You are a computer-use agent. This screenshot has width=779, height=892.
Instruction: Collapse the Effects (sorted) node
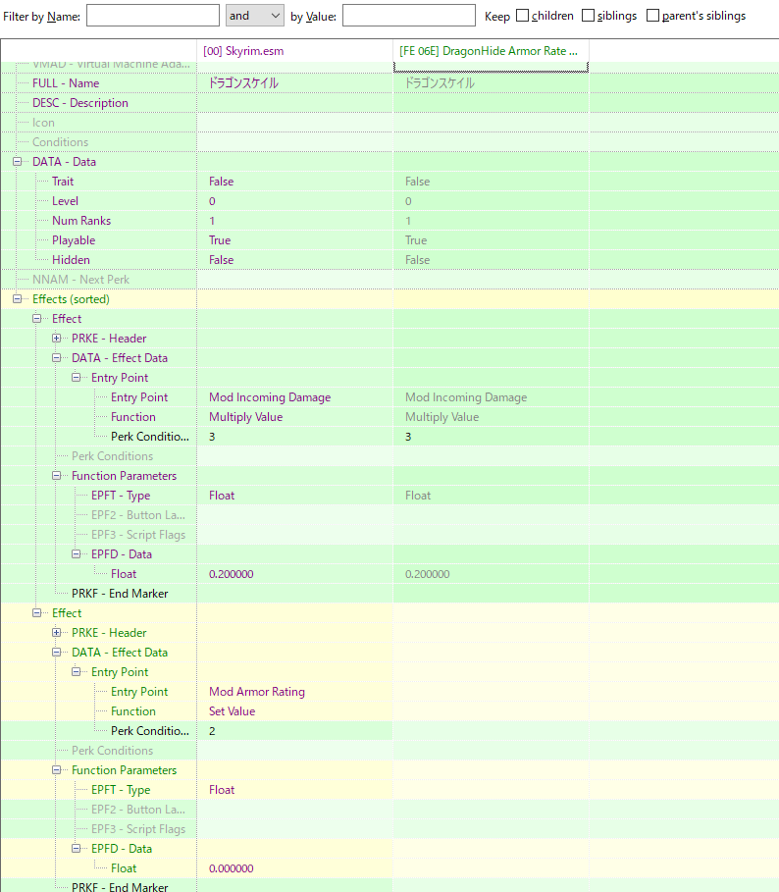click(x=18, y=299)
